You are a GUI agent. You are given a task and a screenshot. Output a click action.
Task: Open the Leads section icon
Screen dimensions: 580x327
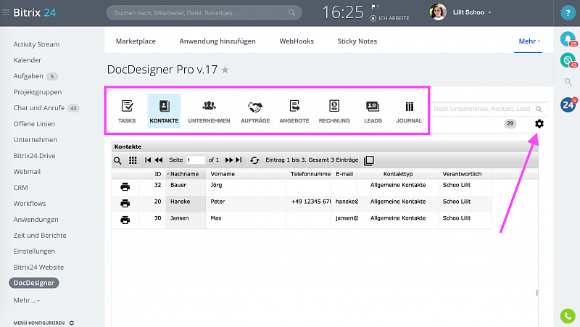point(373,107)
